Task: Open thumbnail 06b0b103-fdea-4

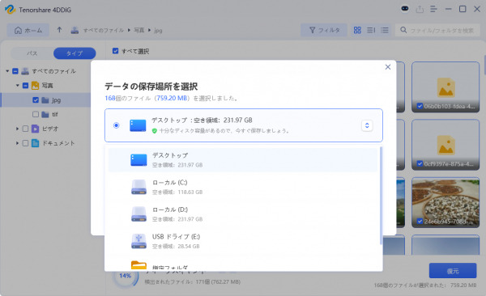Action: (446, 87)
